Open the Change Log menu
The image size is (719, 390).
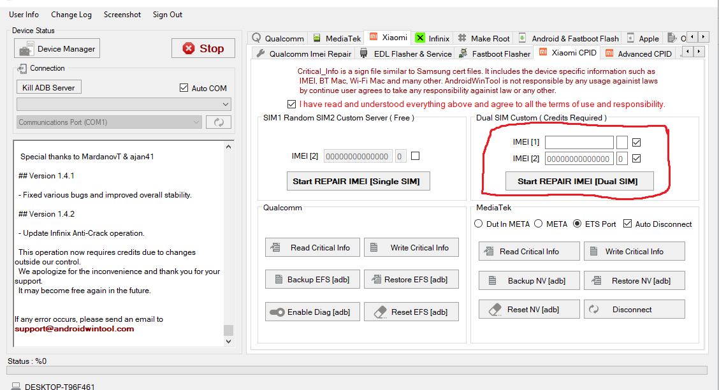tap(71, 14)
